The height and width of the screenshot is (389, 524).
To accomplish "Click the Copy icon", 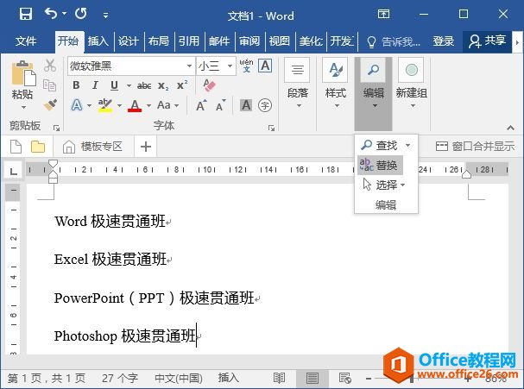I will pyautogui.click(x=50, y=85).
